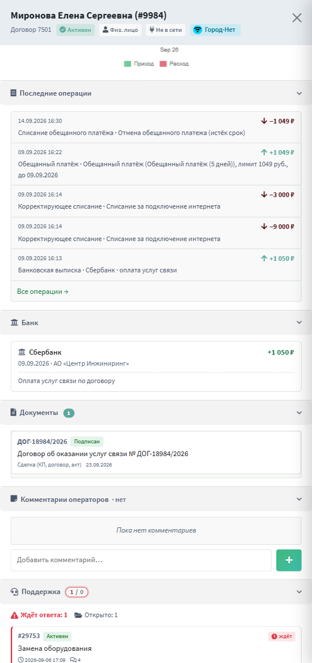The width and height of the screenshot is (312, 663).
Task: Click the Договор 7501 text
Action: tap(31, 30)
